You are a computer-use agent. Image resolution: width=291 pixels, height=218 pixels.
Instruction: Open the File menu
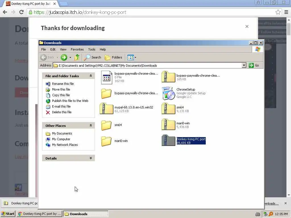point(43,49)
